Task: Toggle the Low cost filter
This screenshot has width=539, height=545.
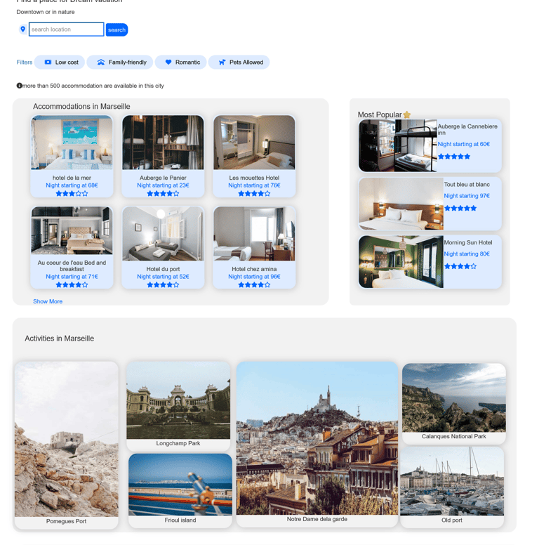Action: (x=60, y=63)
